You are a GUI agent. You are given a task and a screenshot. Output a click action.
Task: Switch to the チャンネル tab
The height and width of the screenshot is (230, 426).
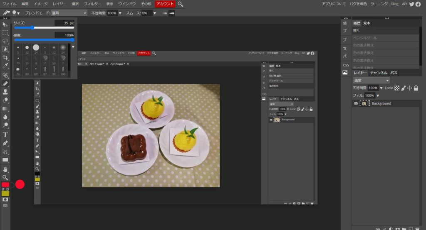coord(379,73)
